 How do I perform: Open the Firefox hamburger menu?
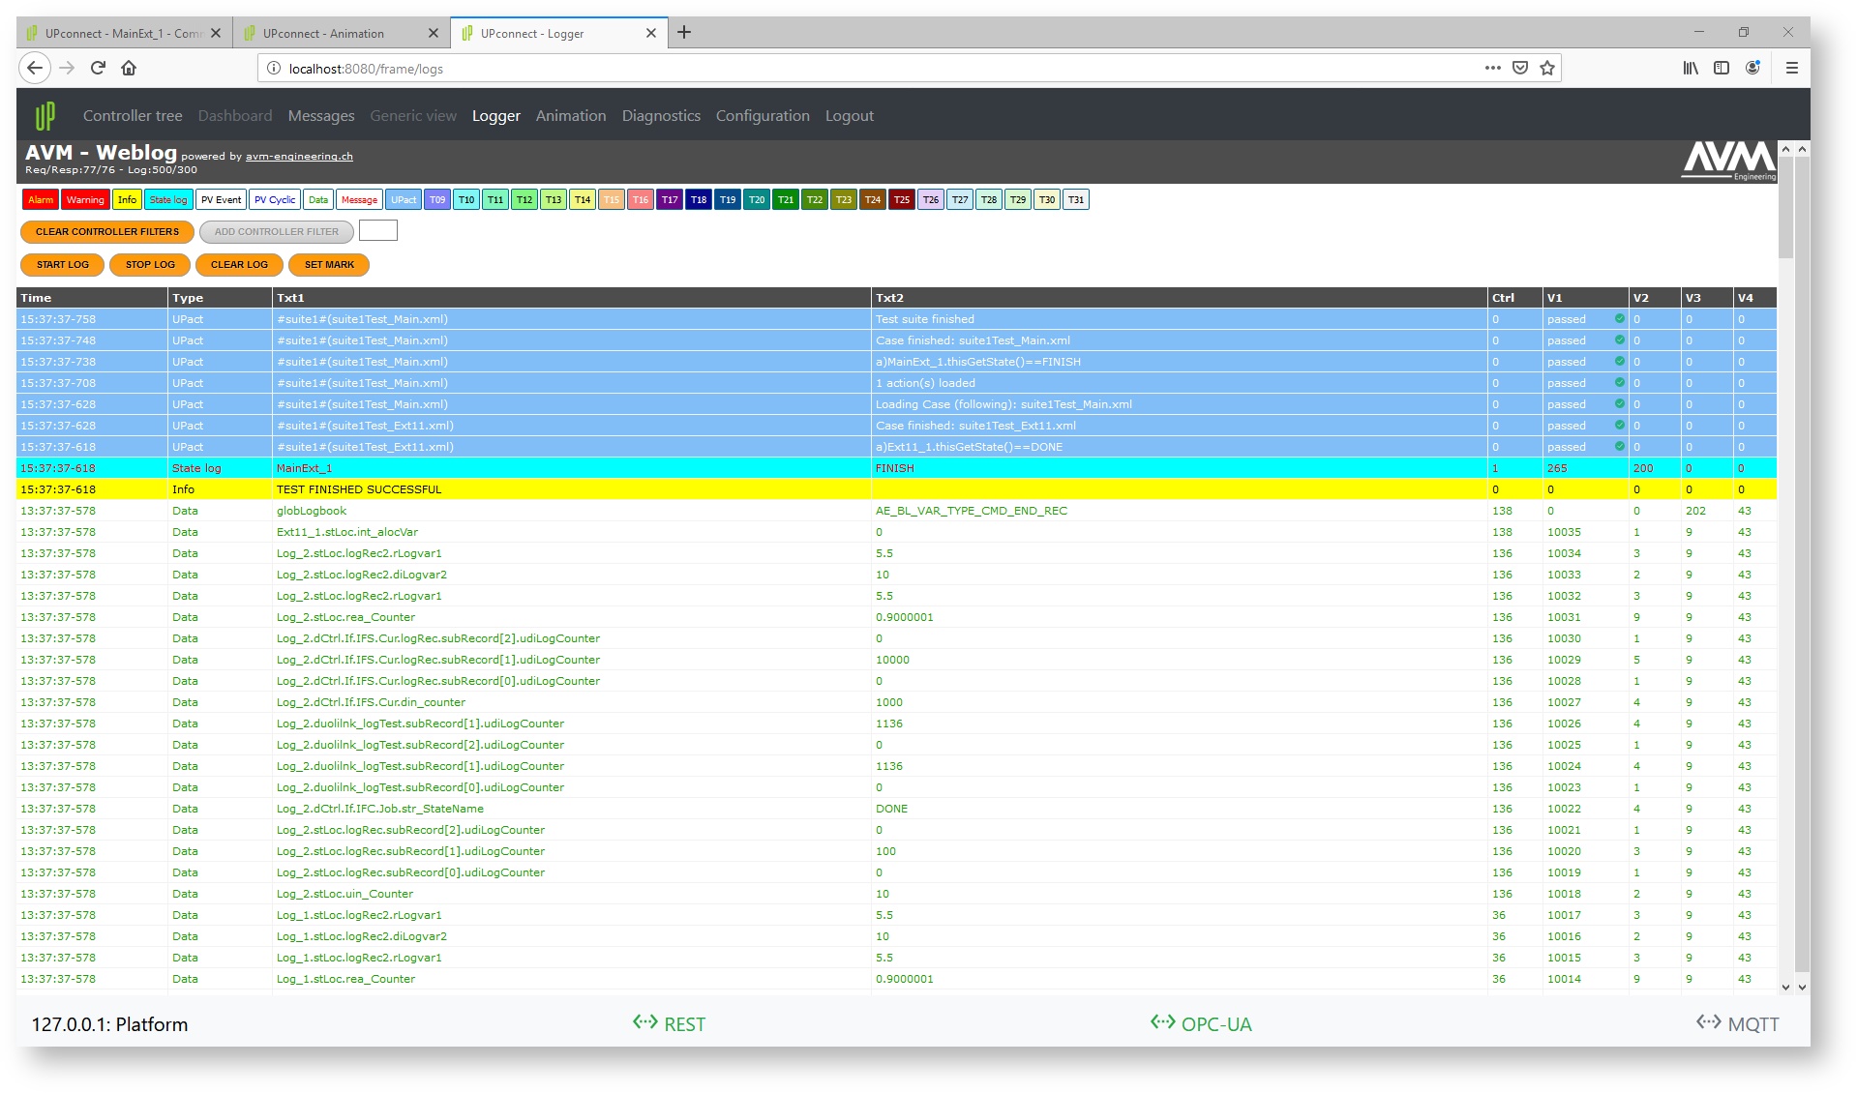click(x=1791, y=68)
